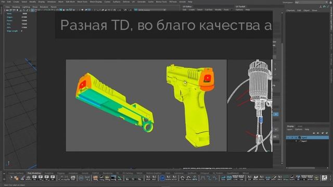Create a new empty display layer
333x187 pixels.
point(323,133)
